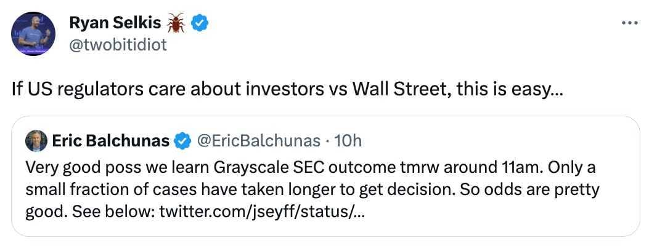Visit the @twobitidiot handle
Viewport: 657px width, 251px height.
[x=119, y=45]
